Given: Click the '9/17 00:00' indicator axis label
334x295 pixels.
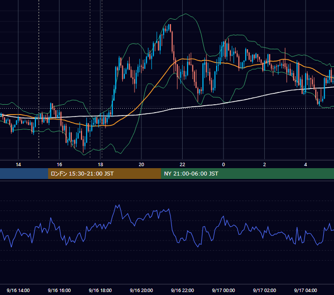Looking at the screenshot, I should pyautogui.click(x=223, y=290).
